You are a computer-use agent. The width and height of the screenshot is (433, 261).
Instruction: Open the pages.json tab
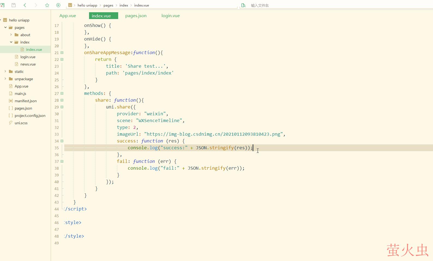tap(136, 16)
